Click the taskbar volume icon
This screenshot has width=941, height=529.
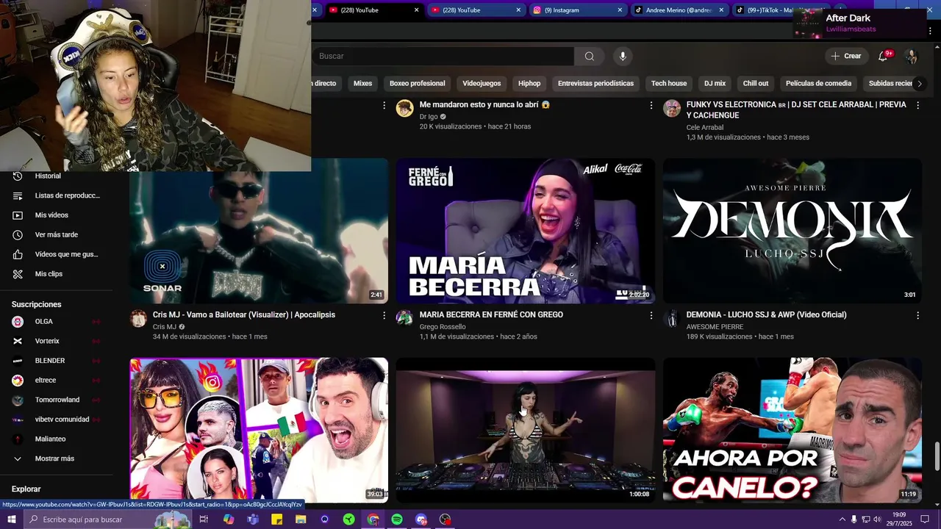tap(877, 519)
